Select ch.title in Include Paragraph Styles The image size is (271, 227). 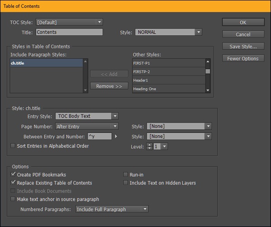(46, 64)
